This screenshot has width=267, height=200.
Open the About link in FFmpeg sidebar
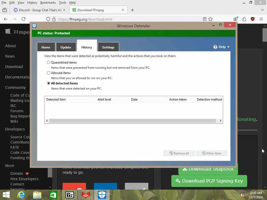coord(10,46)
